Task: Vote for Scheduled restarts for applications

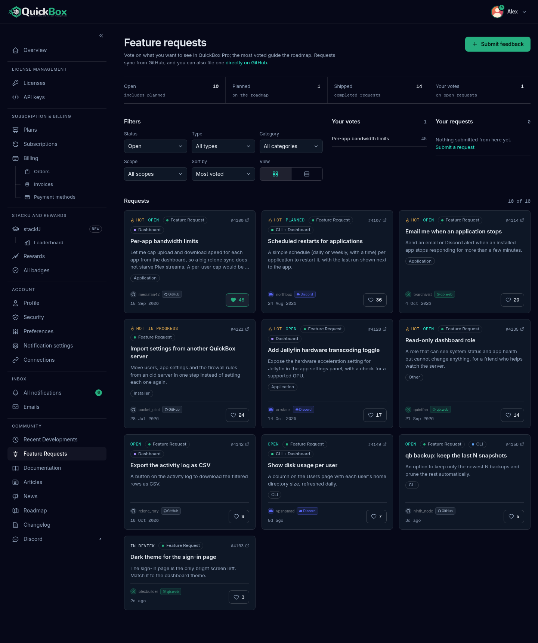Action: 375,300
